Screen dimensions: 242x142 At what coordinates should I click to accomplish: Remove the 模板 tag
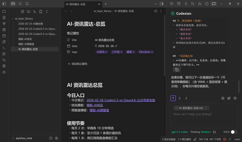coord(134,52)
